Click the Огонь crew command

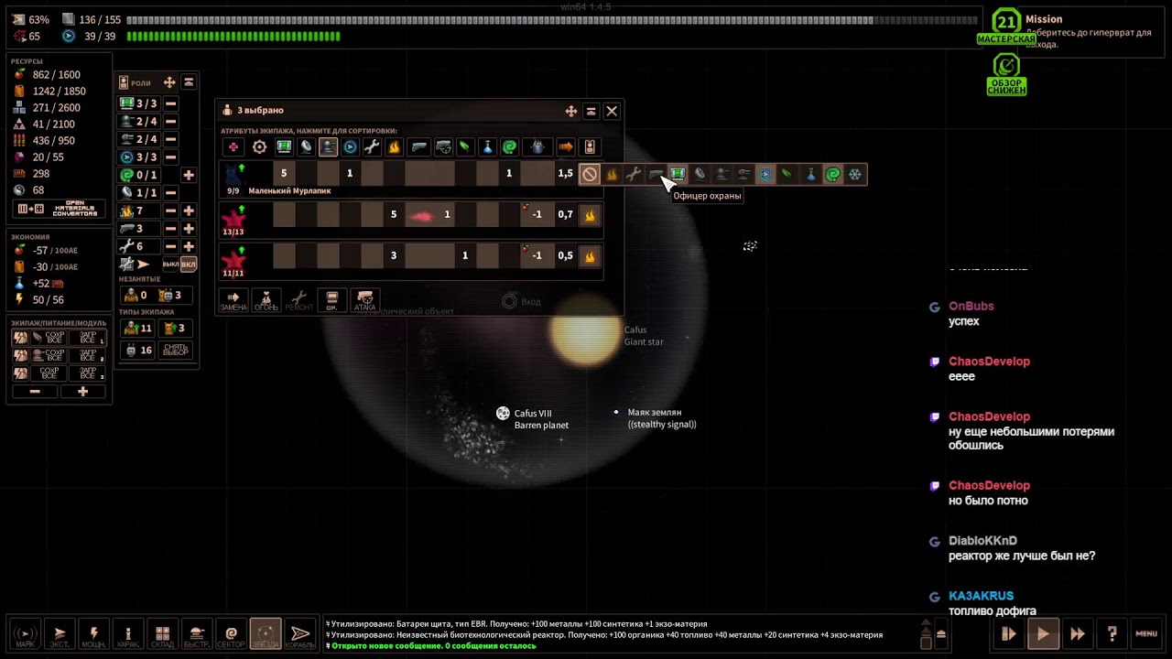(x=266, y=300)
